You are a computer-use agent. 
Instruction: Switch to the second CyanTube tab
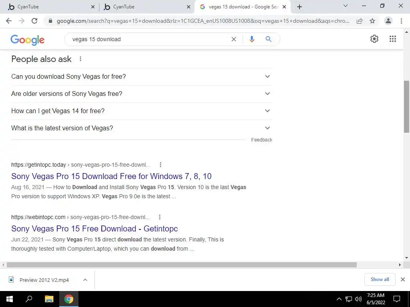coord(147,7)
